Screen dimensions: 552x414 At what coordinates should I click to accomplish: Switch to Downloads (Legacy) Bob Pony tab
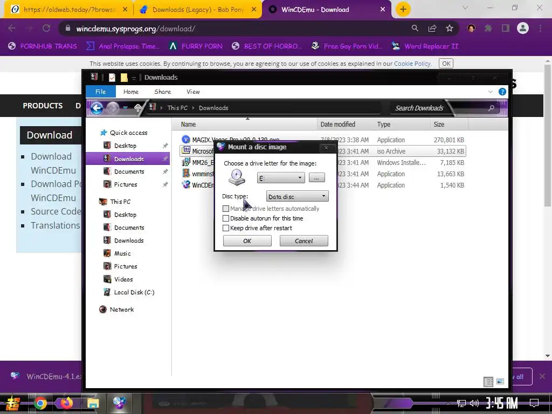tap(198, 10)
